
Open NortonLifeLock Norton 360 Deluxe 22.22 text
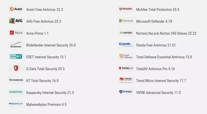[166, 33]
